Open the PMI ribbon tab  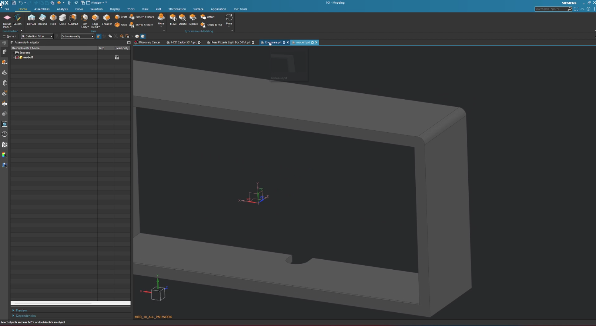[x=158, y=9]
